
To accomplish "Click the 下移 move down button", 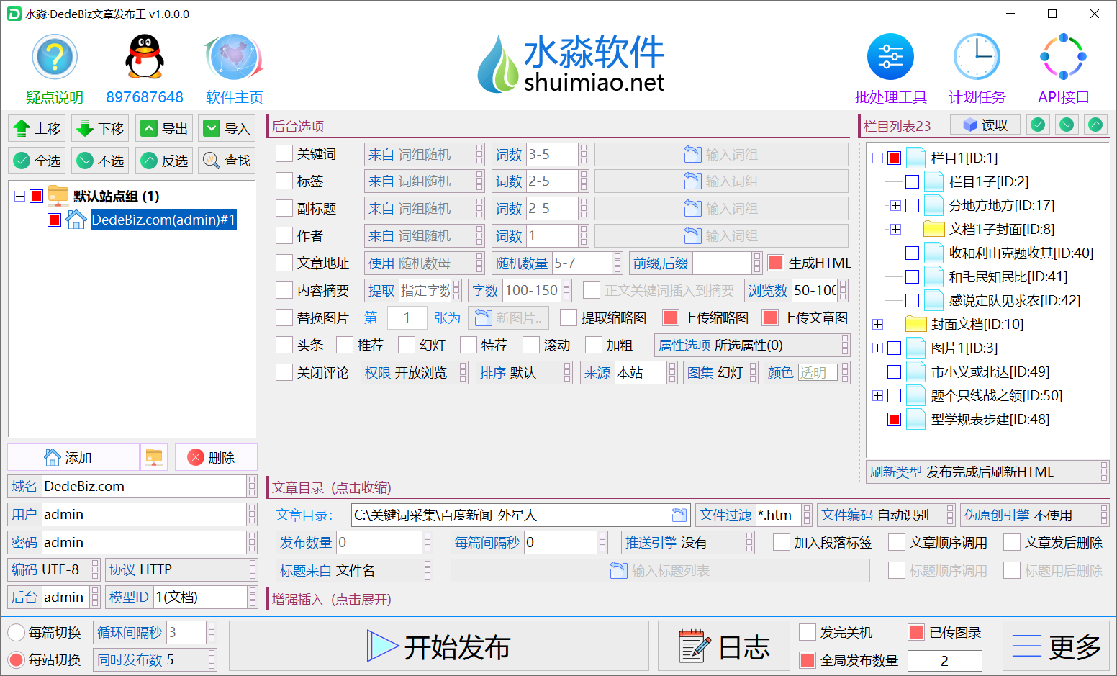I will pyautogui.click(x=100, y=129).
